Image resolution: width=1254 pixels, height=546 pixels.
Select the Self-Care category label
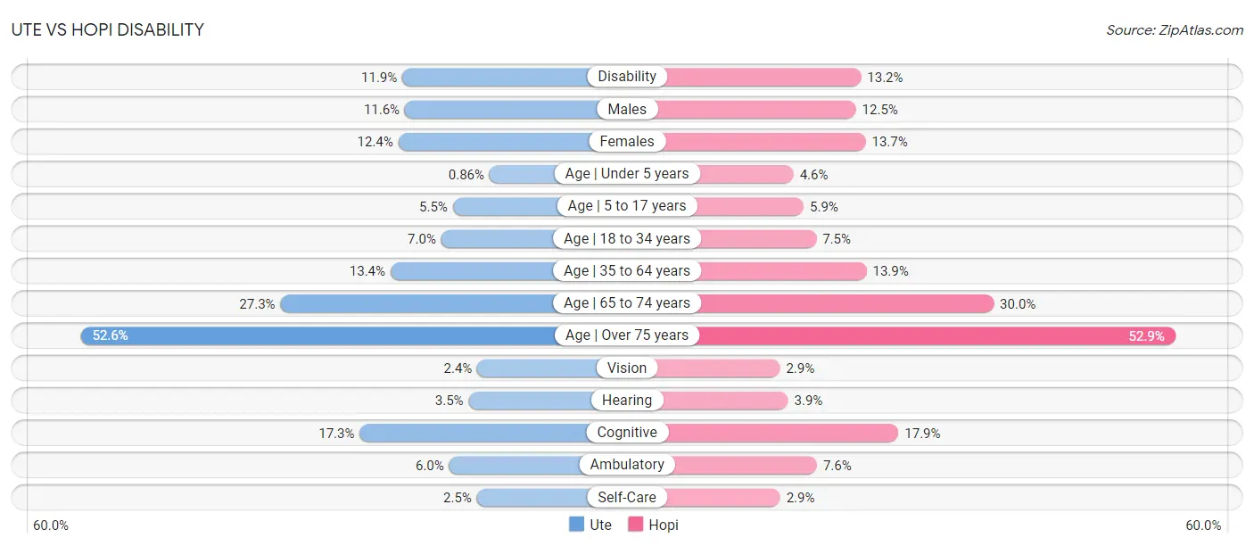[627, 497]
